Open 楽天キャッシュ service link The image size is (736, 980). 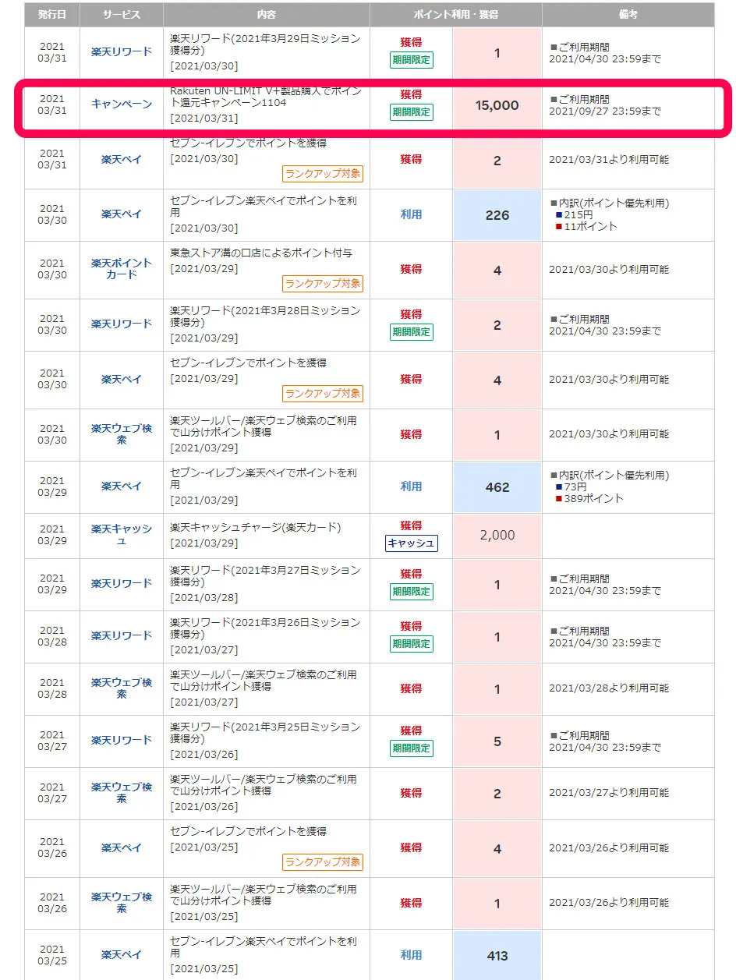point(122,535)
